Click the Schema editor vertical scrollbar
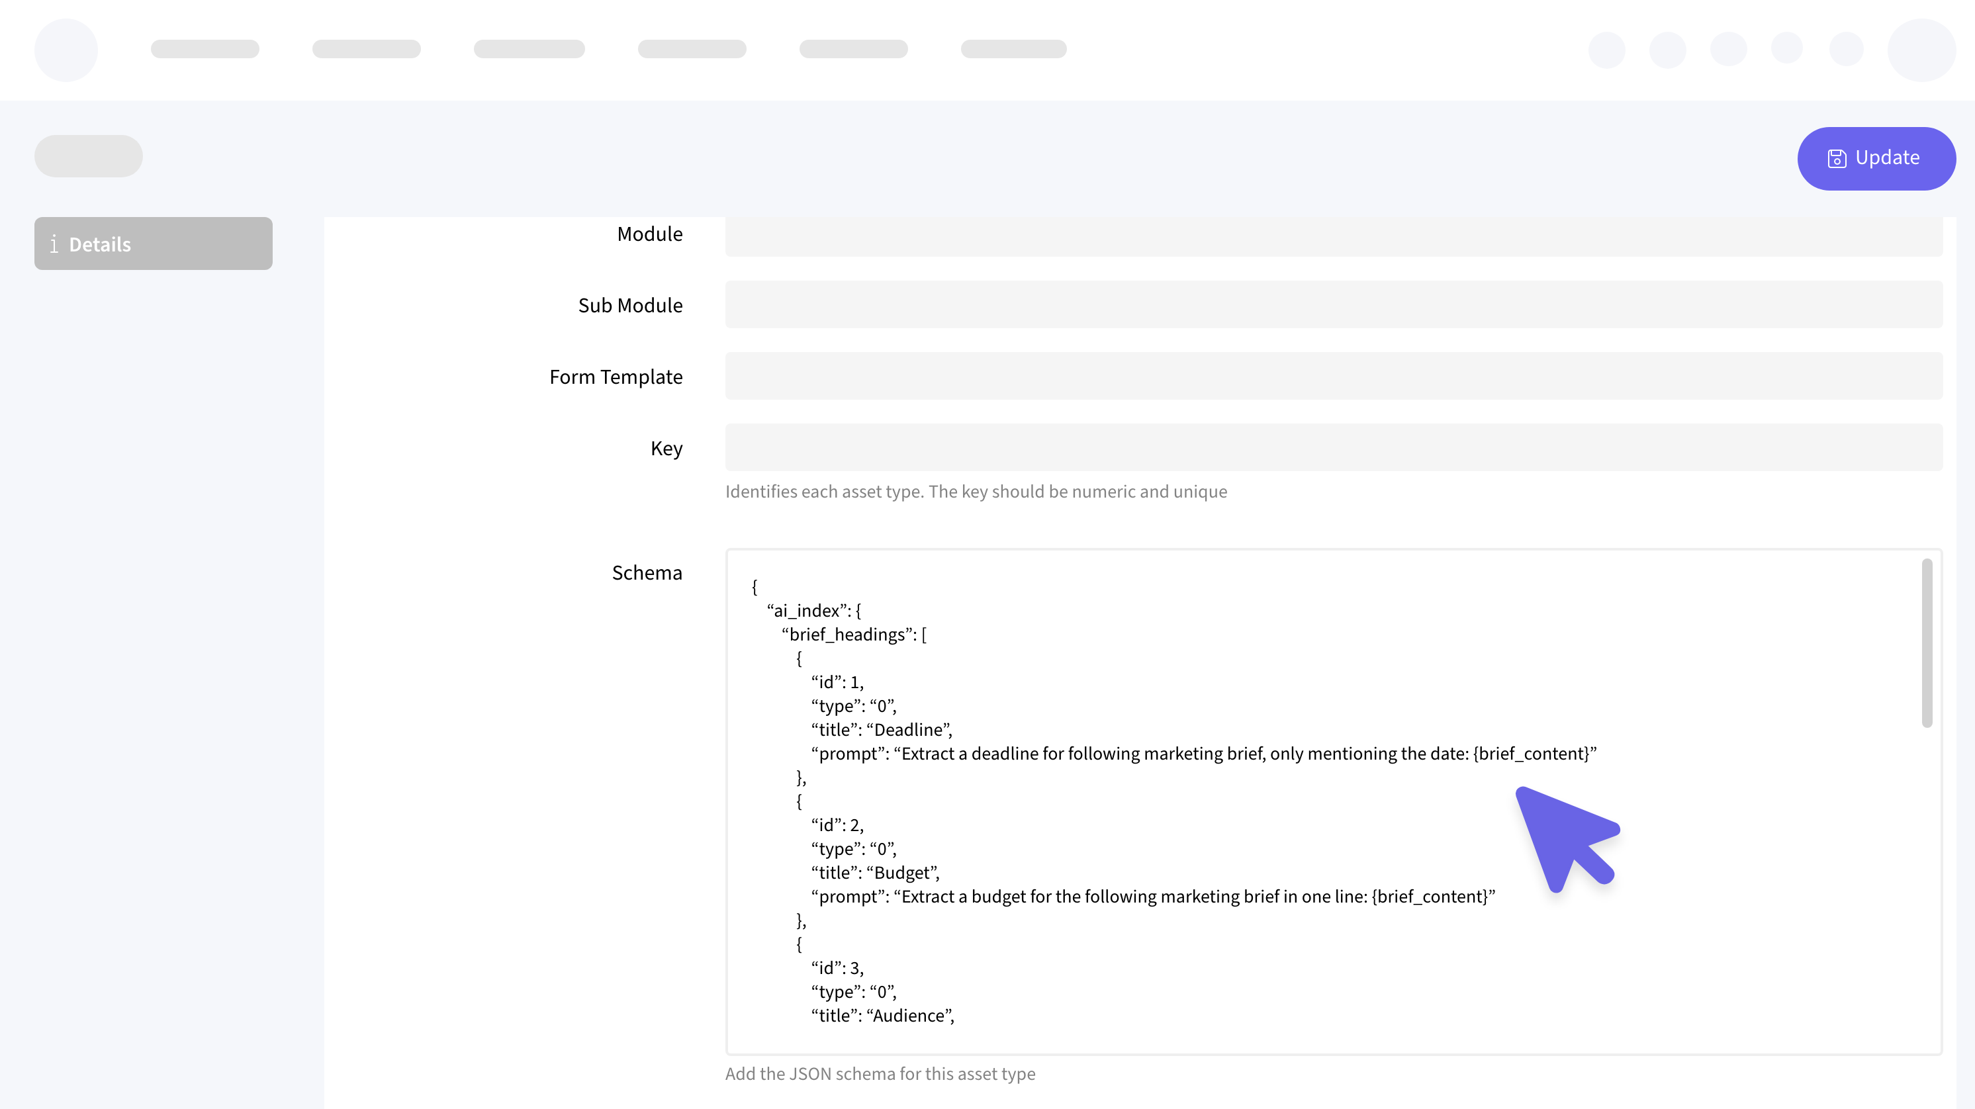Screen dimensions: 1975x1109 pyautogui.click(x=1926, y=644)
